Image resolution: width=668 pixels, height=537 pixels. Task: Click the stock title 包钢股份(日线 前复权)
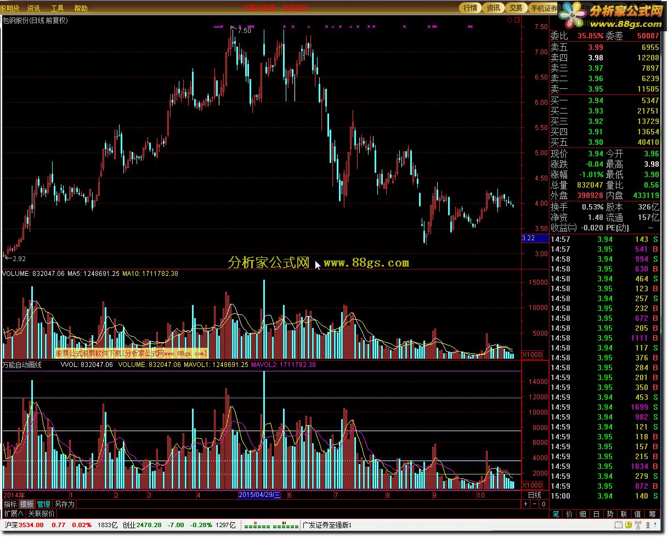tap(36, 20)
